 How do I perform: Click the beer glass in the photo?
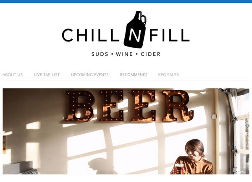pos(179,169)
